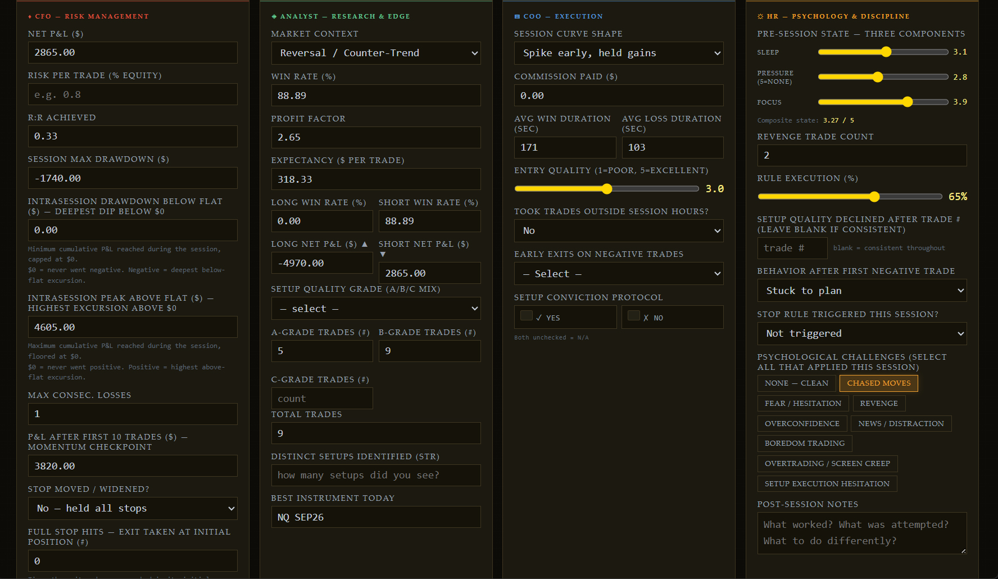Screen dimensions: 998x579
Task: Open the Market Context dropdown
Action: tap(375, 53)
